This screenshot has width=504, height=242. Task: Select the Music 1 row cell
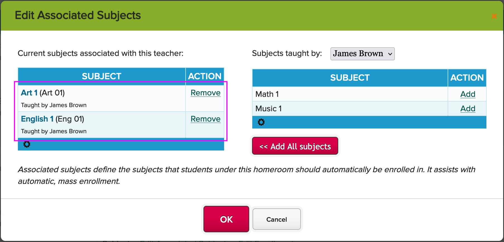coord(350,109)
